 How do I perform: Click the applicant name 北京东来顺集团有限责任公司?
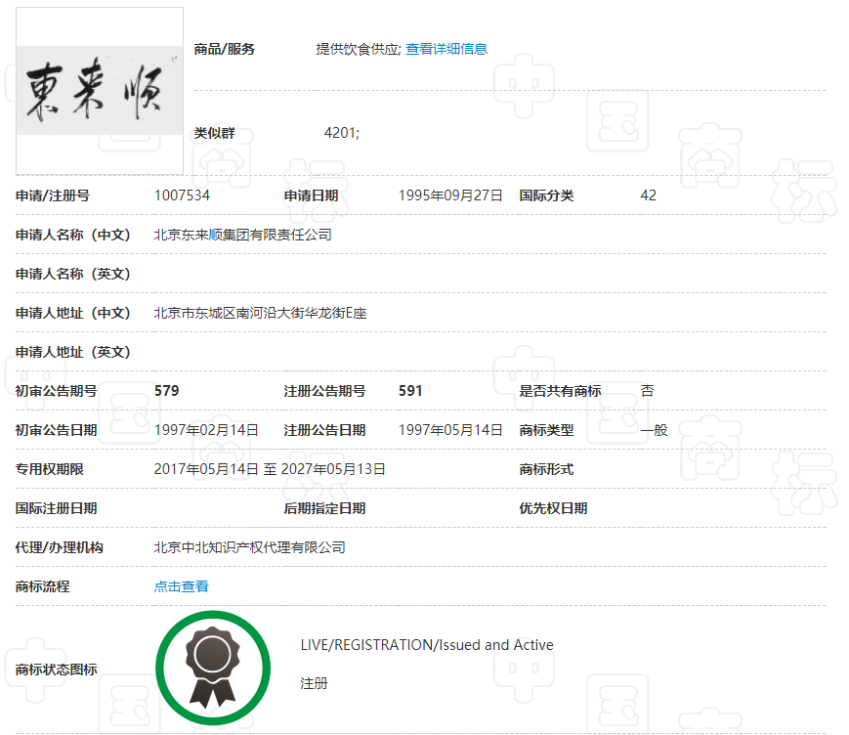242,235
